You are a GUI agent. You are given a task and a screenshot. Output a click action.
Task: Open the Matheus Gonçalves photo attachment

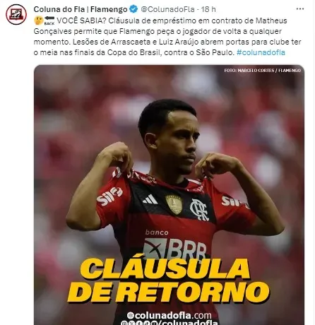(x=169, y=195)
